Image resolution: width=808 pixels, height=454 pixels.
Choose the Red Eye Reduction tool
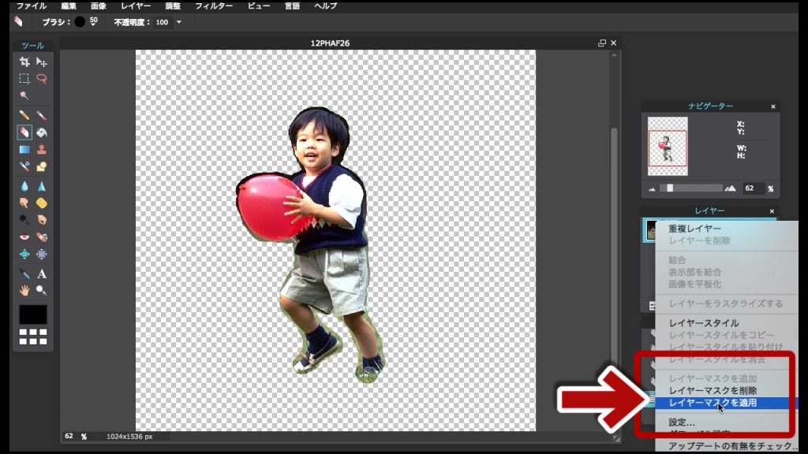point(24,237)
